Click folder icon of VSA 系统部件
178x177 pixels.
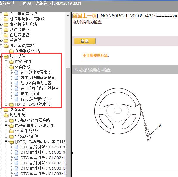pyautogui.click(x=11, y=131)
